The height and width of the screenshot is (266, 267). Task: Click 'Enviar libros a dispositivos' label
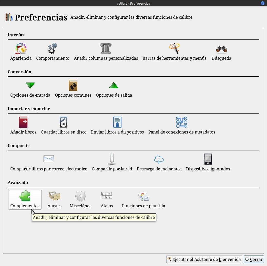(x=117, y=132)
